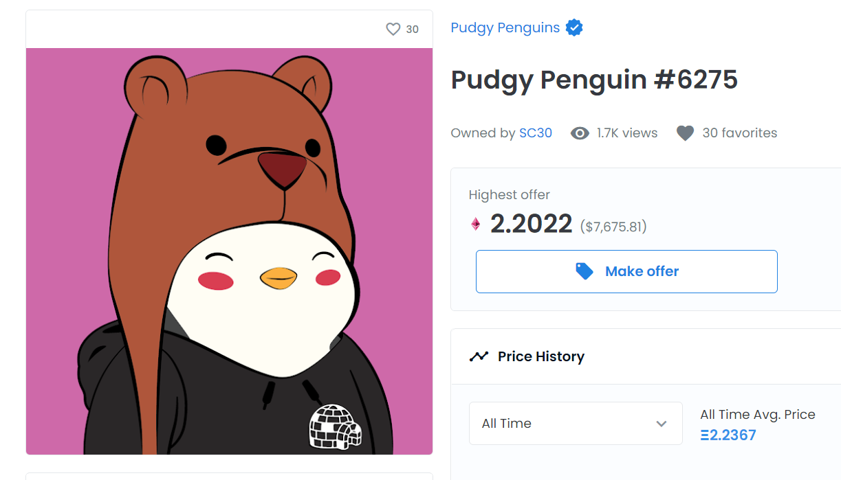Screen dimensions: 841x480
Task: Click the Ethereum diamond icon by the offer price
Action: click(475, 224)
